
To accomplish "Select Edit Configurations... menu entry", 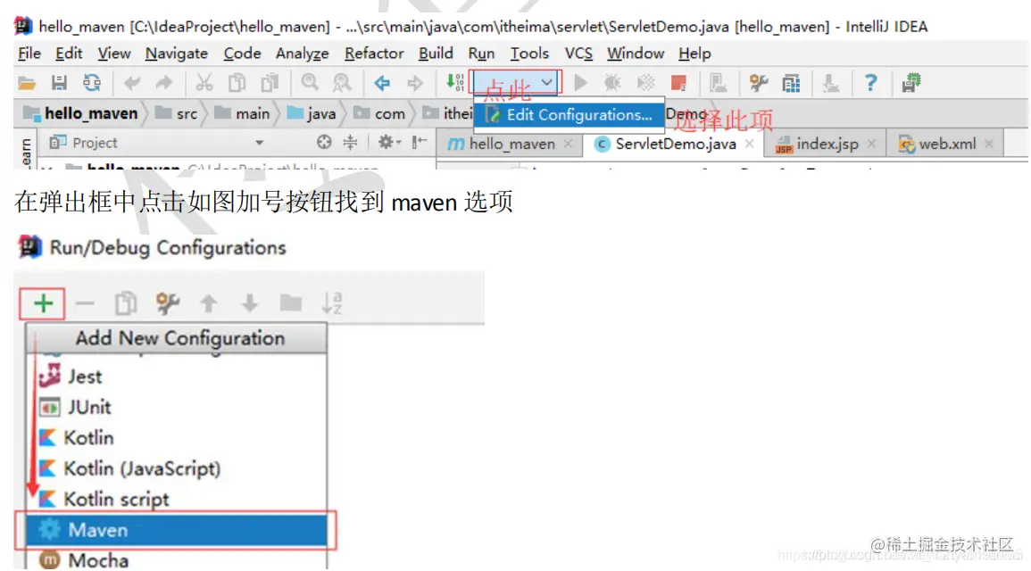I will click(x=570, y=114).
